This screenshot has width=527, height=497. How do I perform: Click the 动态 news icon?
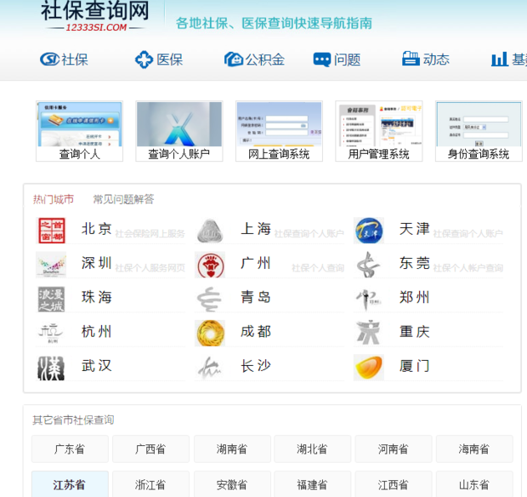click(x=411, y=59)
